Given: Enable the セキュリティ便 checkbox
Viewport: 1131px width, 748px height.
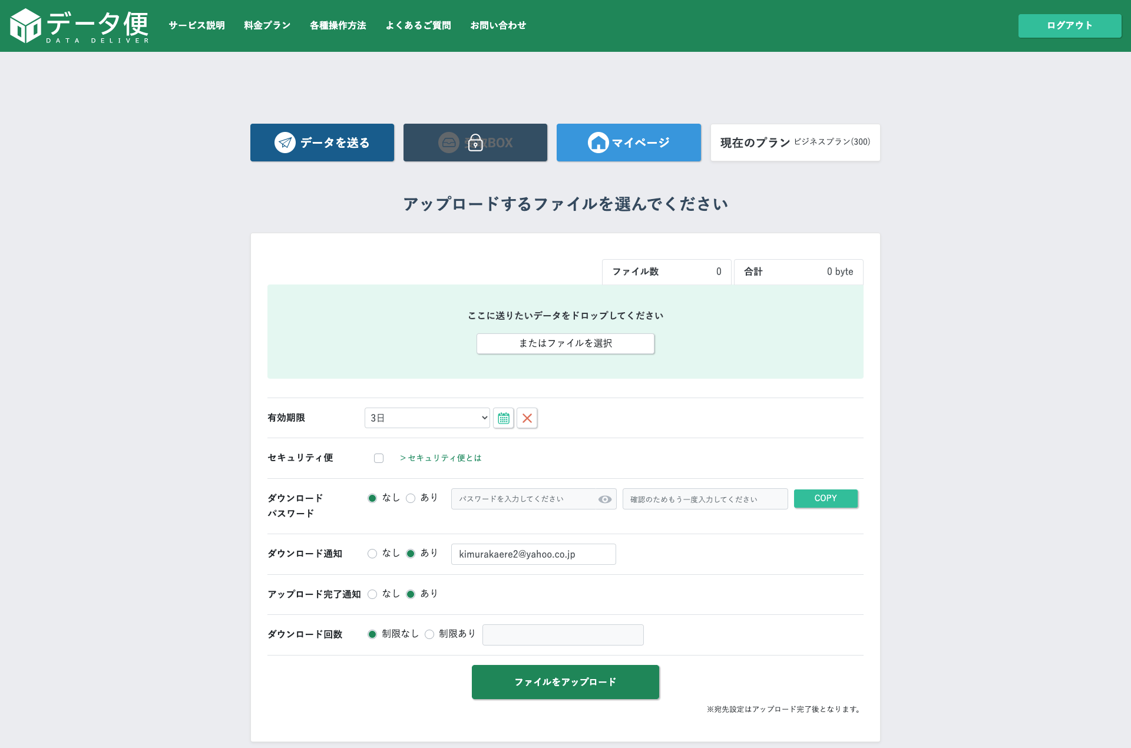Looking at the screenshot, I should point(379,458).
